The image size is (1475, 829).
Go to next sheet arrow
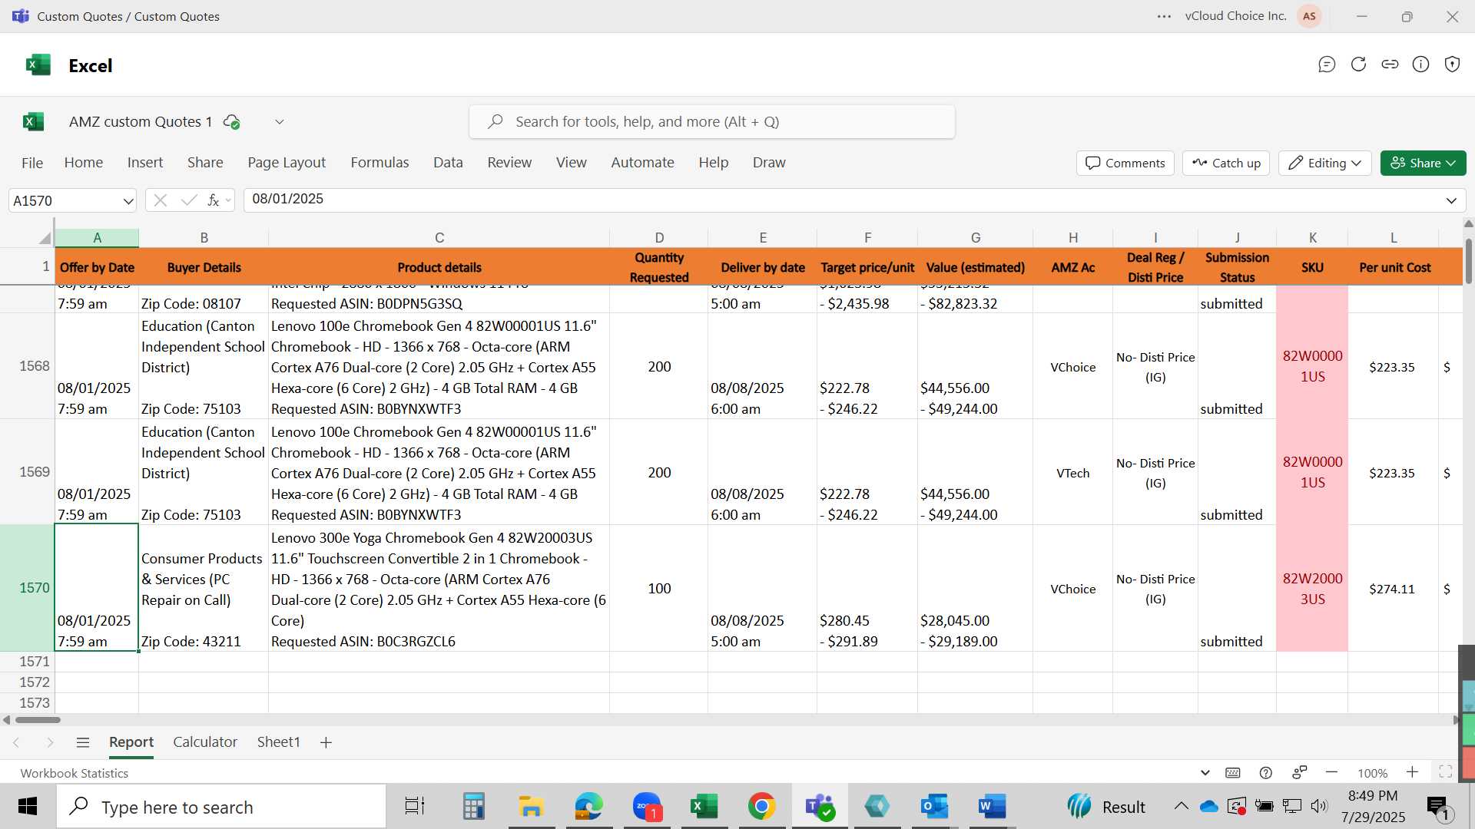50,742
